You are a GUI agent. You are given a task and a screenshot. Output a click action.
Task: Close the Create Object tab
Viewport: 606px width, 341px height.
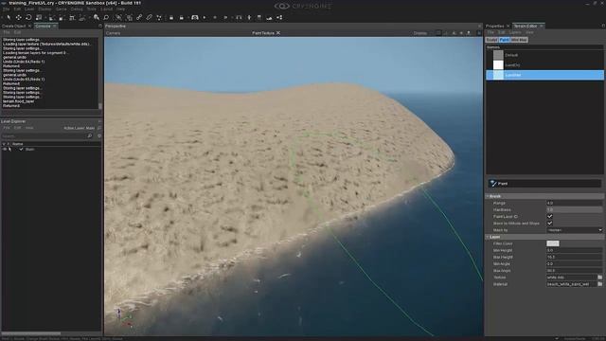pos(29,26)
